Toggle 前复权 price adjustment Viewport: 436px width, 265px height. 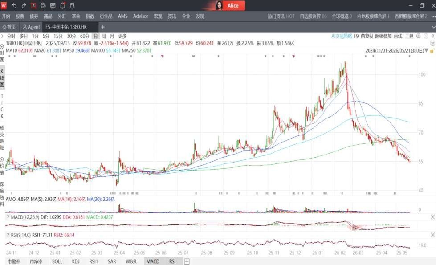pos(367,36)
